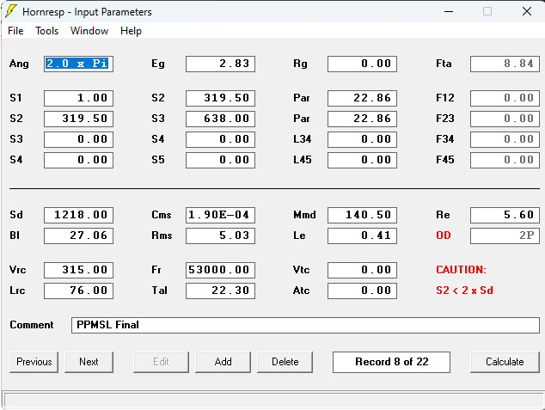
Task: Click the Fta field showing 8.84
Action: (505, 64)
